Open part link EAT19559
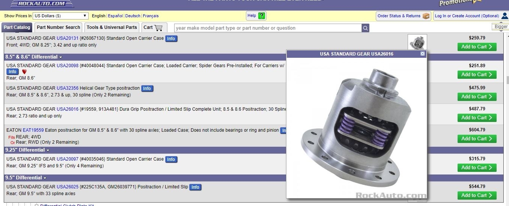 coord(33,130)
